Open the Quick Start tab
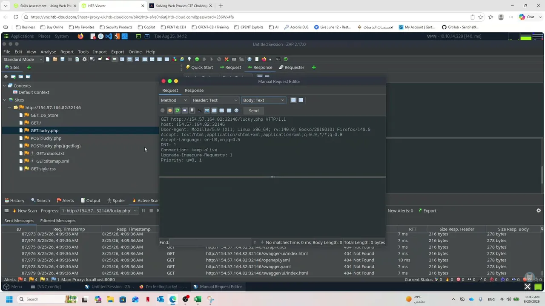This screenshot has width=545, height=306. click(199, 67)
